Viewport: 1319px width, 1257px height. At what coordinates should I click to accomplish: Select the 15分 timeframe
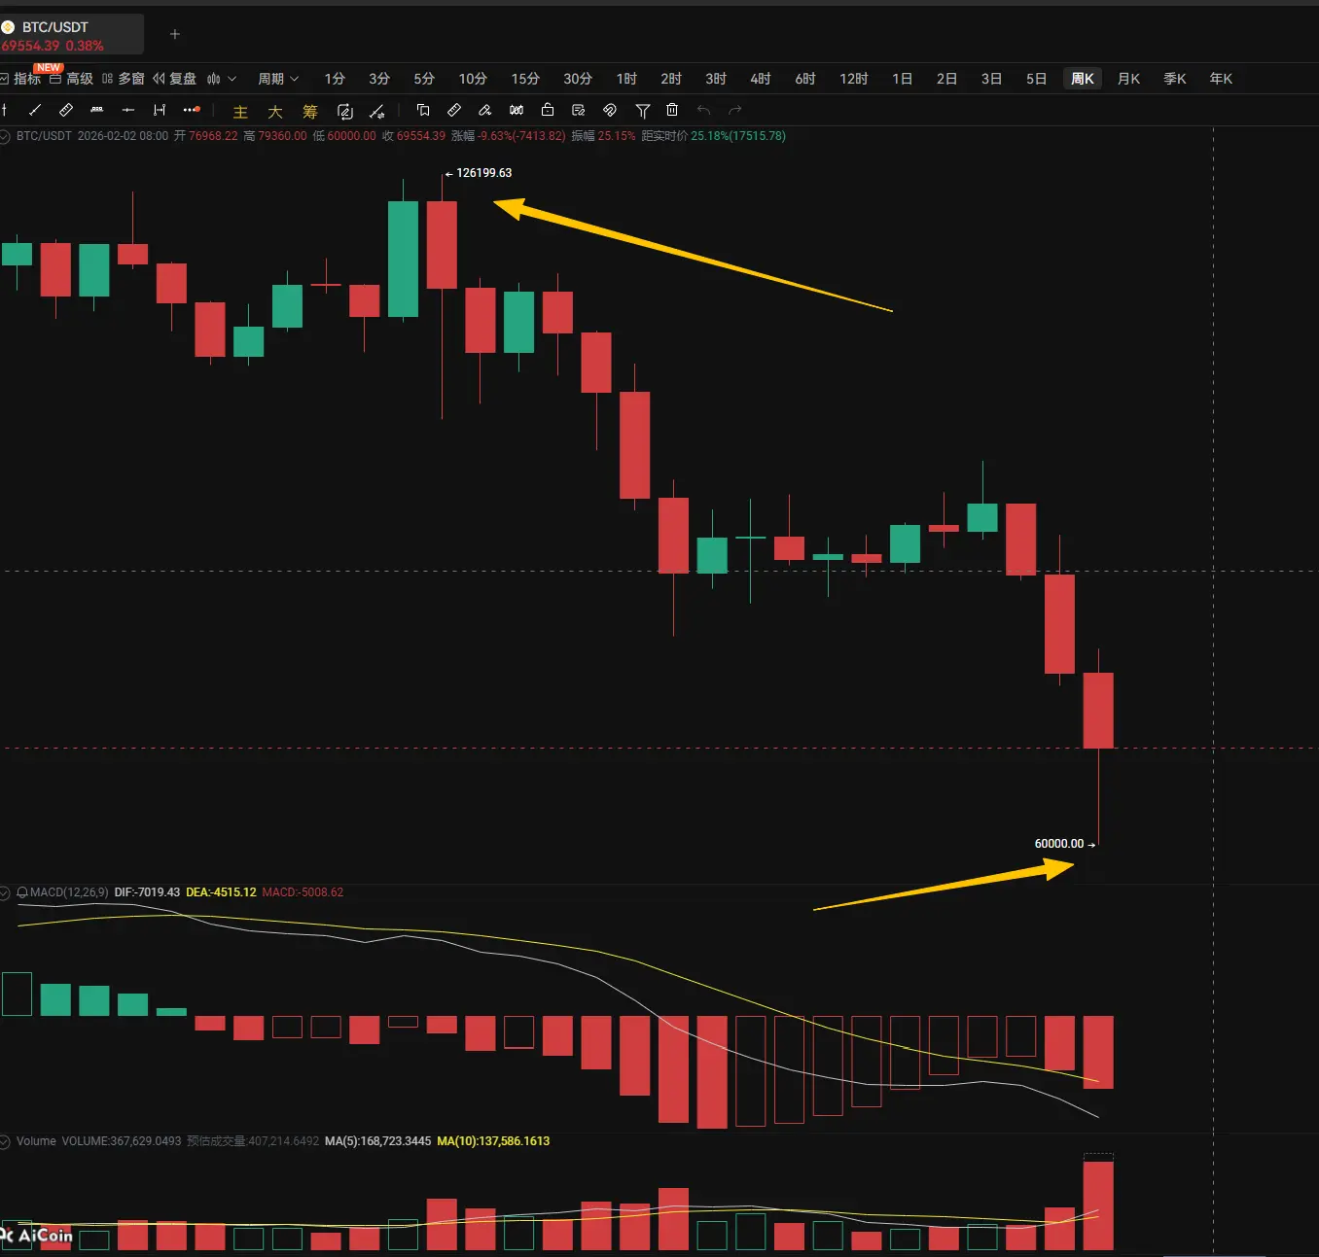tap(525, 79)
